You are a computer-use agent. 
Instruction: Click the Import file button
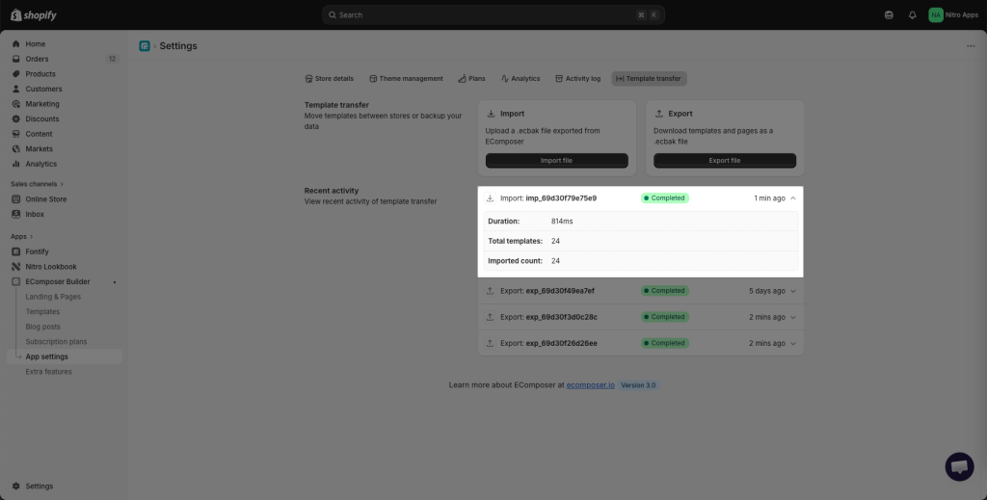coord(556,161)
